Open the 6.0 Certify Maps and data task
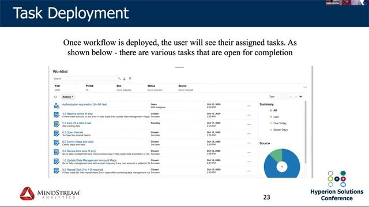Viewport: 369px width, 207px height. click(x=78, y=141)
